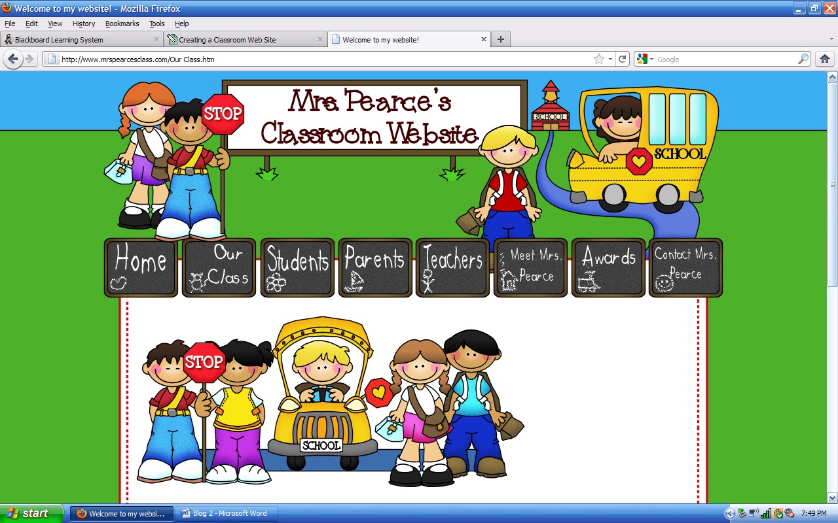Open the home page via the home icon
The image size is (838, 523).
pyautogui.click(x=824, y=58)
